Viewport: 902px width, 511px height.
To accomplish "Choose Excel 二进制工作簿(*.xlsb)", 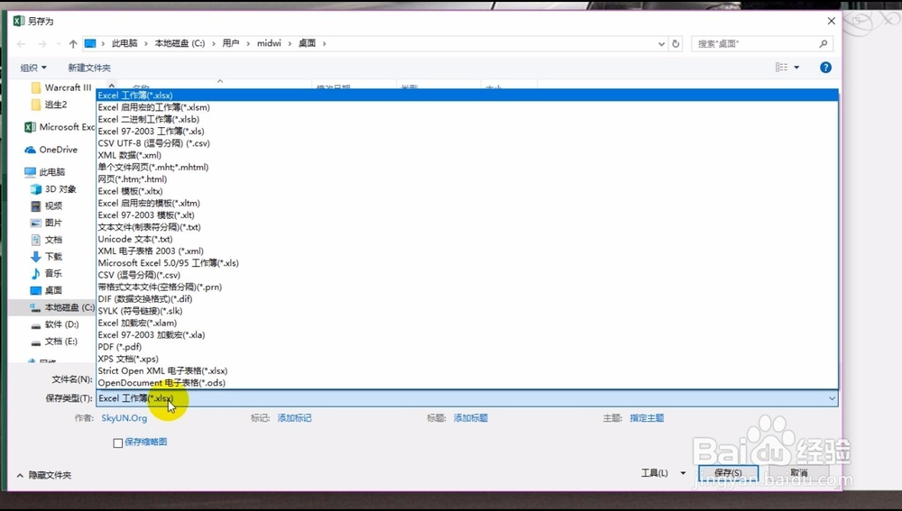I will (x=466, y=120).
